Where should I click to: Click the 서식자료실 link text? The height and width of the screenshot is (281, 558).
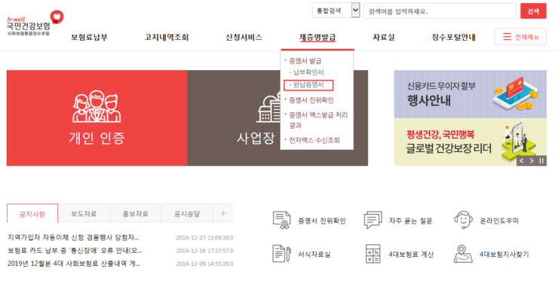pyautogui.click(x=314, y=255)
